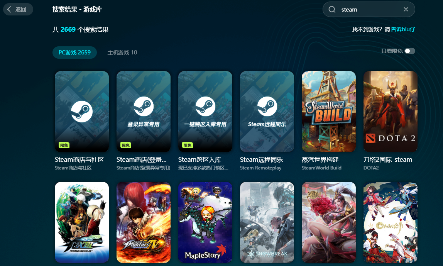The image size is (443, 266).
Task: Click the 共 2669 个搜索结果 count
Action: 80,30
